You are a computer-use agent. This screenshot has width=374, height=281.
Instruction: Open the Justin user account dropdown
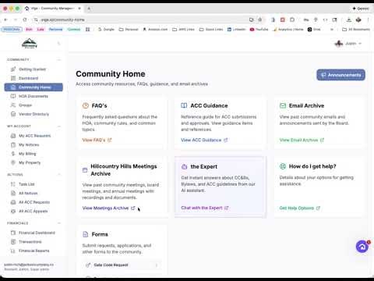(348, 44)
